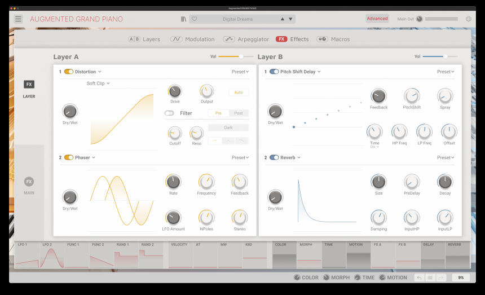The width and height of the screenshot is (485, 295).
Task: Set filter routing to Pre
Action: pos(218,113)
